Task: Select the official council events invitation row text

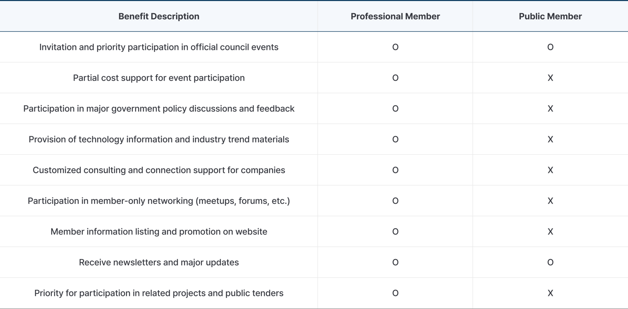Action: click(x=159, y=47)
